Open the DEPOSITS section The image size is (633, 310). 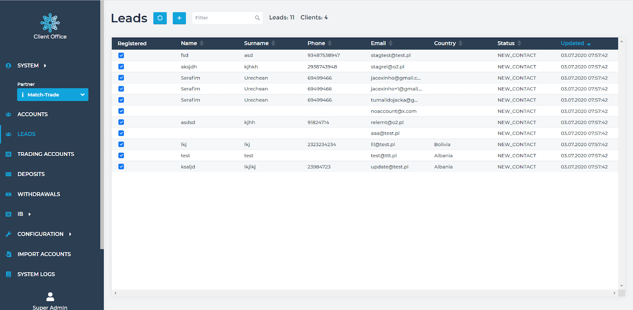tap(31, 174)
